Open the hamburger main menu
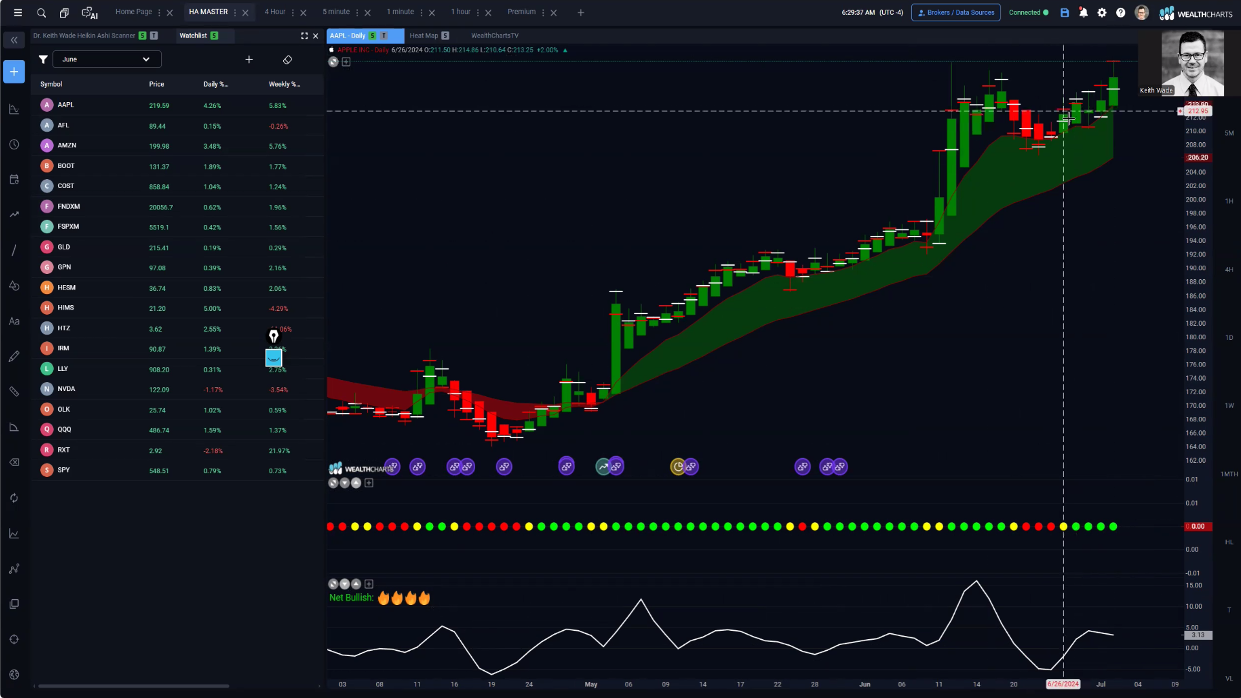Screen dimensions: 1241x698 click(x=18, y=12)
